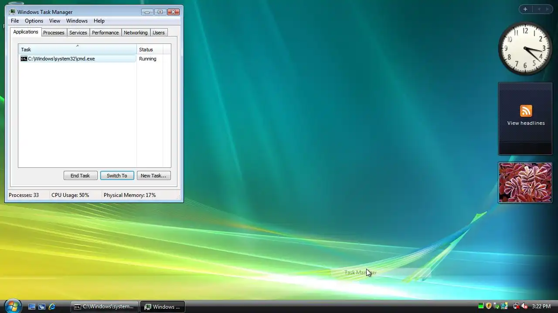Click the New Task... button
Viewport: 558px width, 313px height.
[153, 176]
